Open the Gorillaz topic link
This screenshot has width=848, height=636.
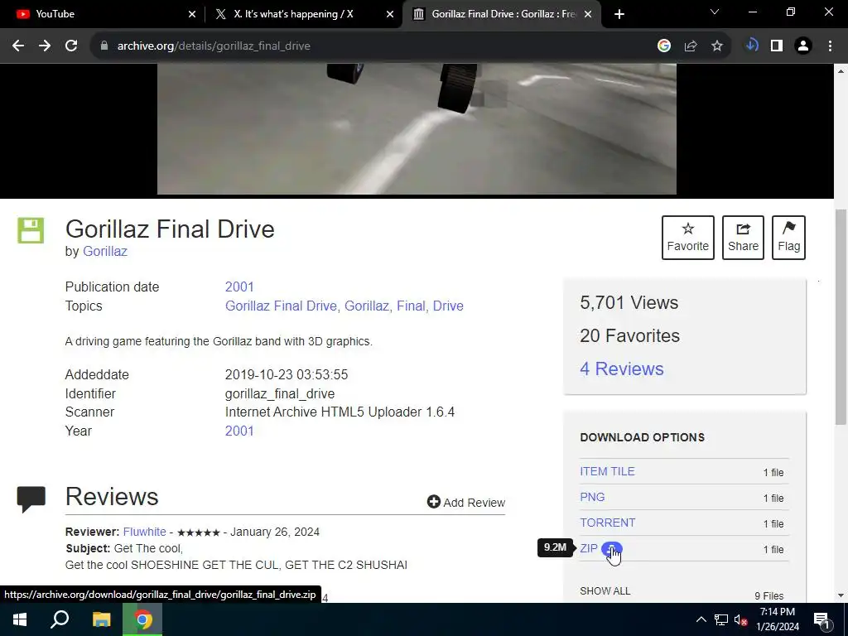click(x=367, y=306)
